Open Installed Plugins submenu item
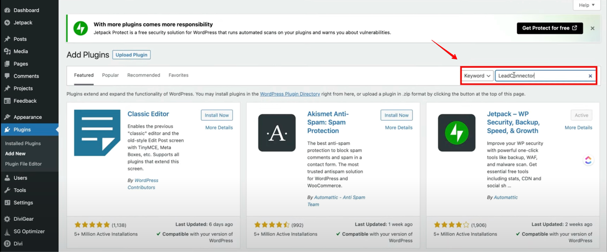 (x=23, y=143)
